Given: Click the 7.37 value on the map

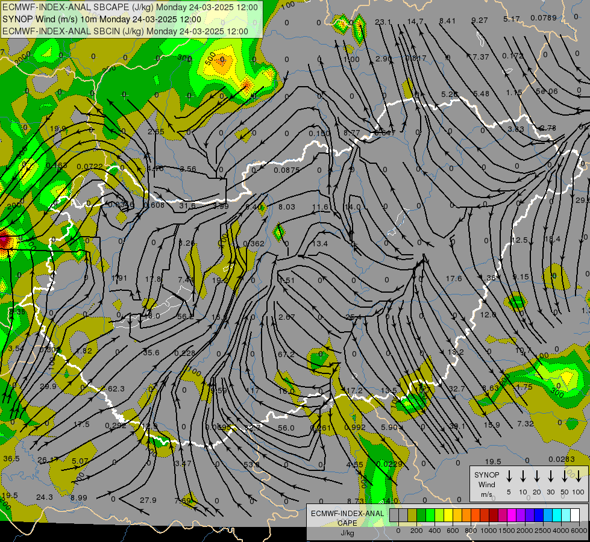Looking at the screenshot, I should tap(481, 57).
